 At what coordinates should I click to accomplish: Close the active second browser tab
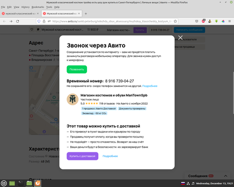79,14
